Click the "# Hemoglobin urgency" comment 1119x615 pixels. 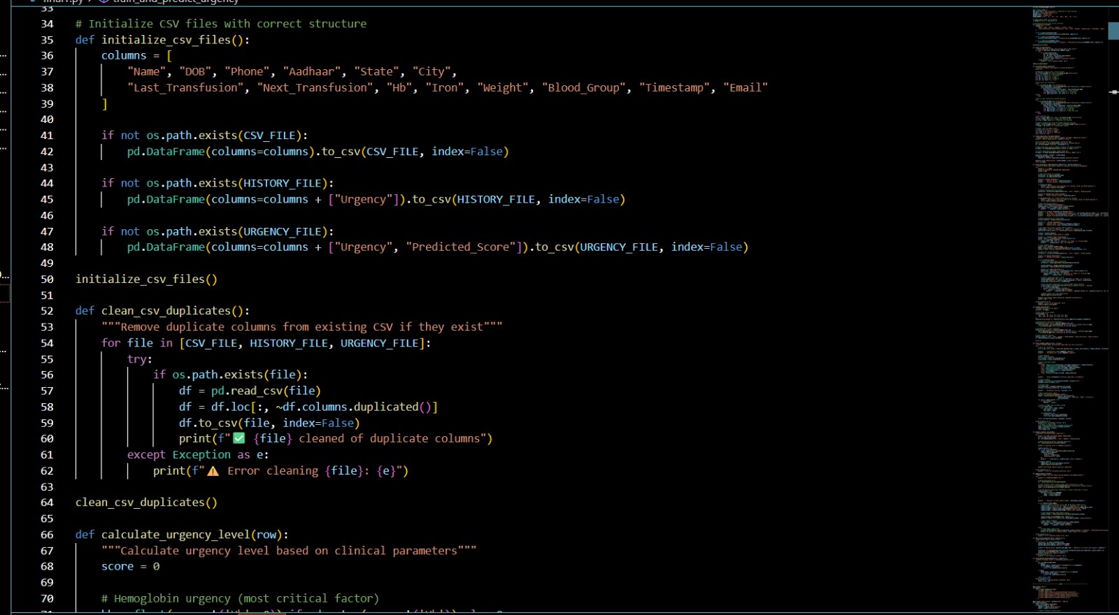pyautogui.click(x=240, y=599)
